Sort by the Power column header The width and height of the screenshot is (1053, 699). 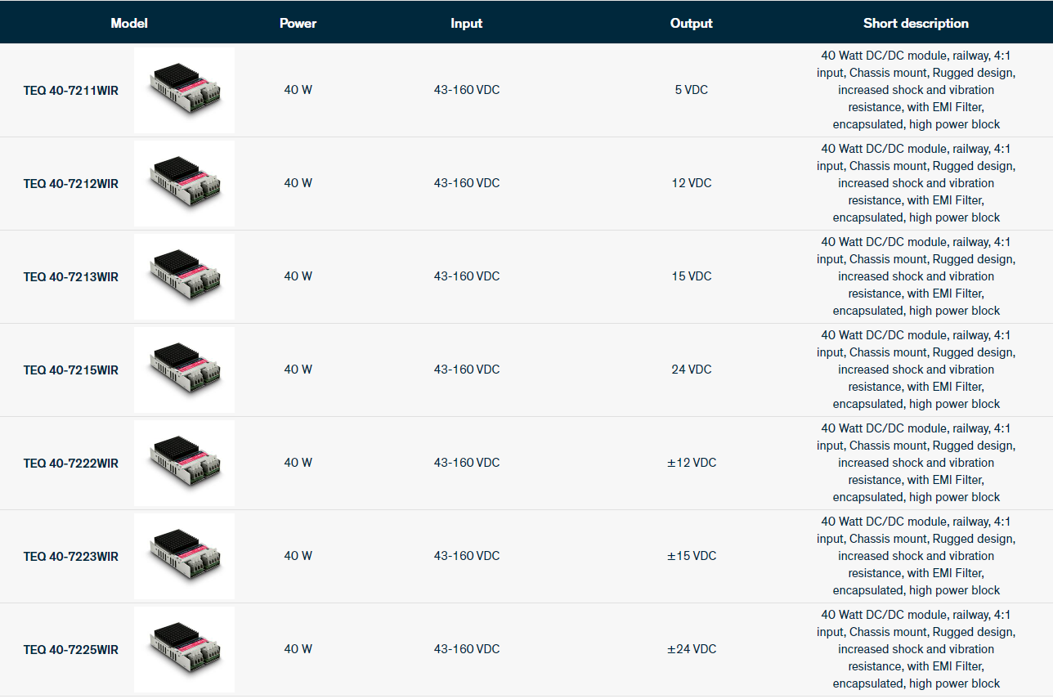tap(298, 23)
